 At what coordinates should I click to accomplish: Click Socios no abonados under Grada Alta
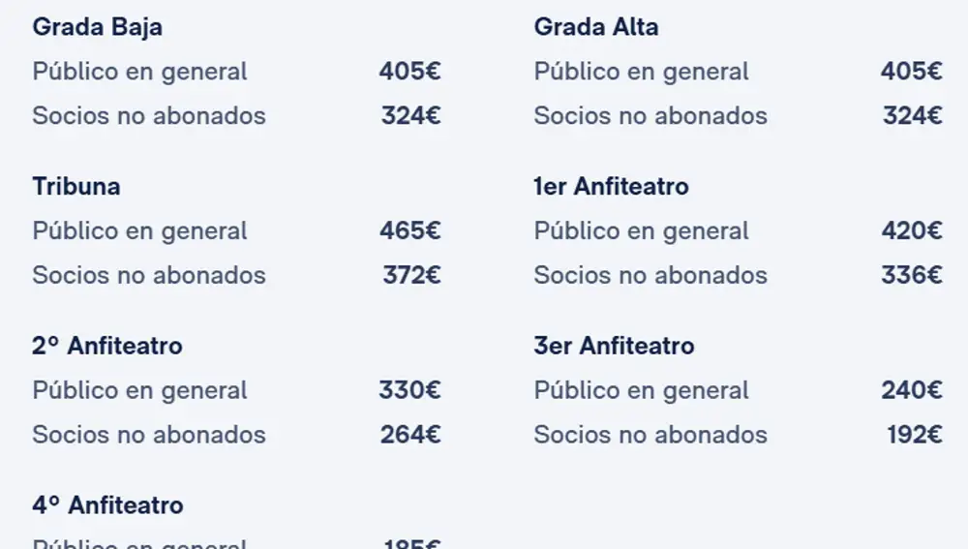tap(650, 116)
